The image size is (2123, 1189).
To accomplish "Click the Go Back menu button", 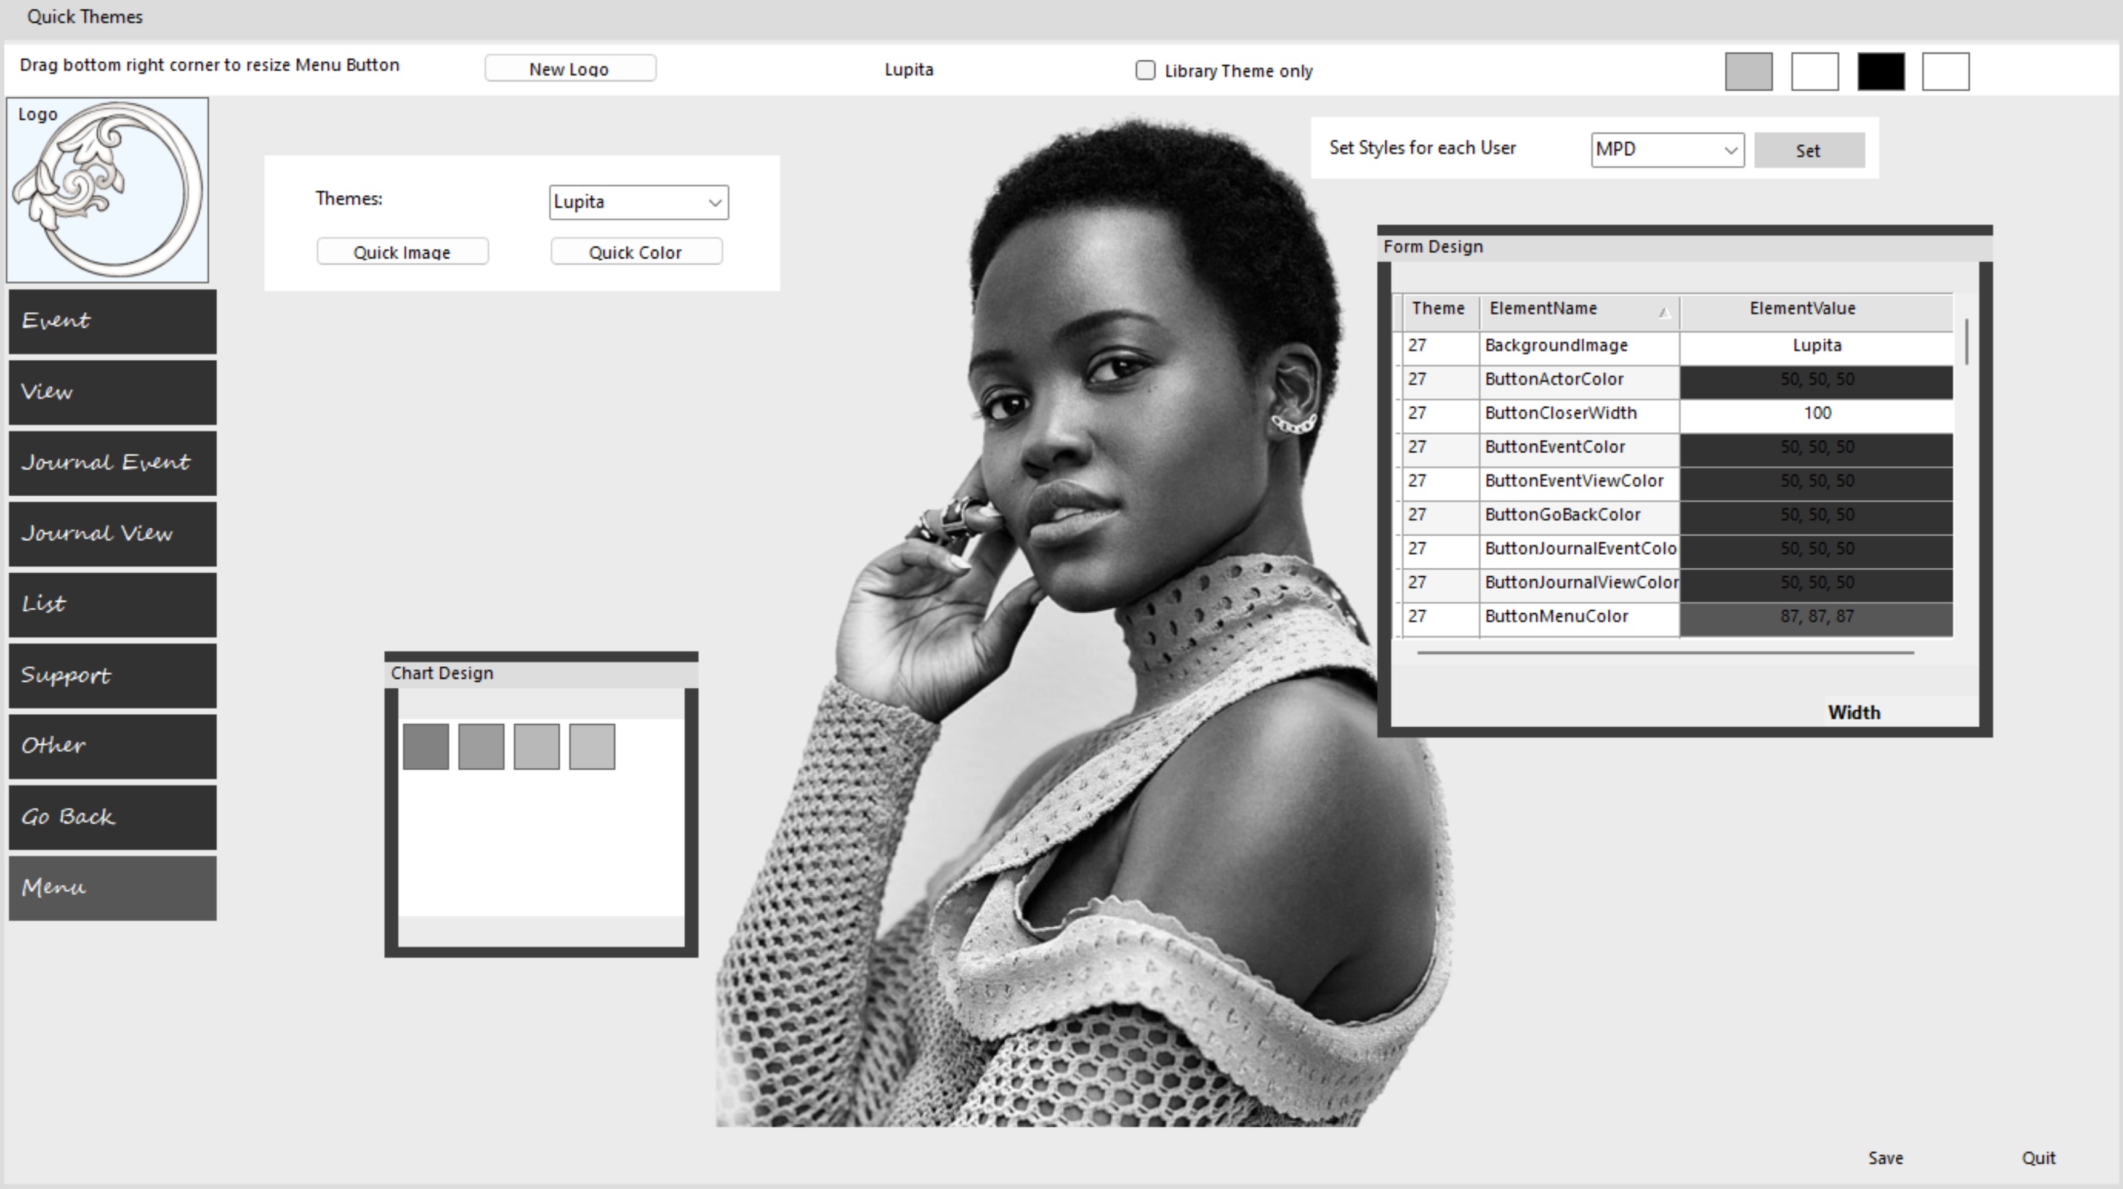I will (113, 817).
